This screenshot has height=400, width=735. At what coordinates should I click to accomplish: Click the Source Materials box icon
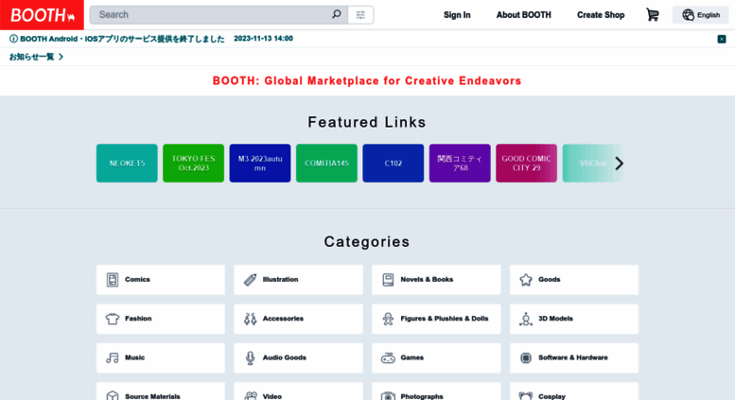tap(112, 396)
